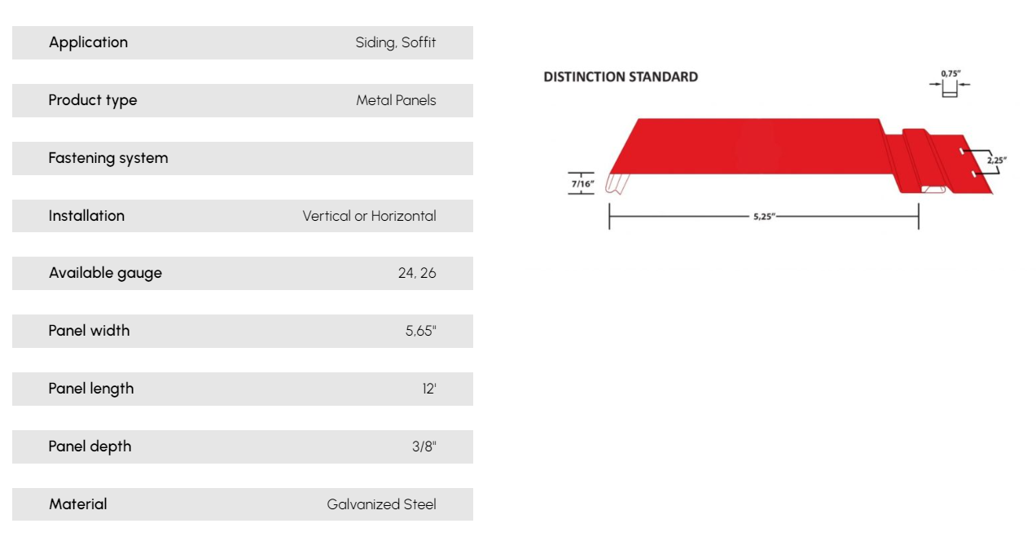This screenshot has width=1036, height=541.
Task: Click the Installation row label
Action: (86, 216)
